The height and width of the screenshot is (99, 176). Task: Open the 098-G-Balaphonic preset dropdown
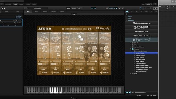(x=74, y=29)
